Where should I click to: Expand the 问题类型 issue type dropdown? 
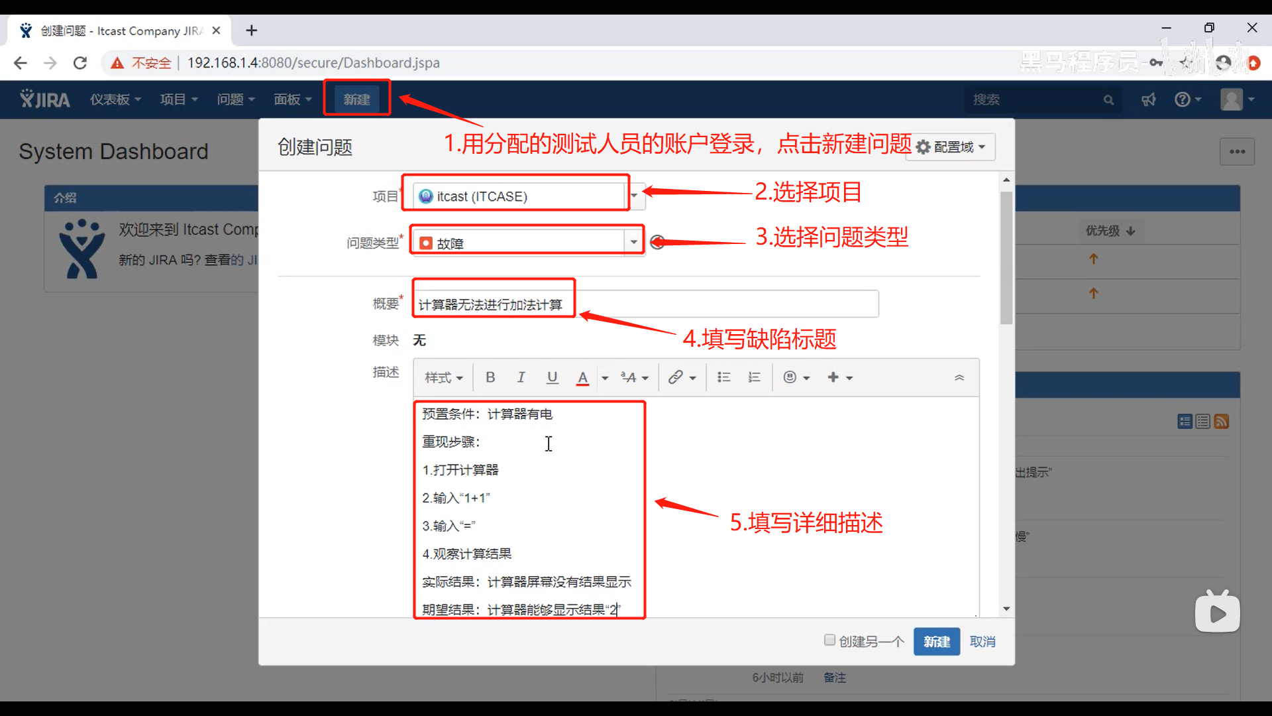click(634, 242)
